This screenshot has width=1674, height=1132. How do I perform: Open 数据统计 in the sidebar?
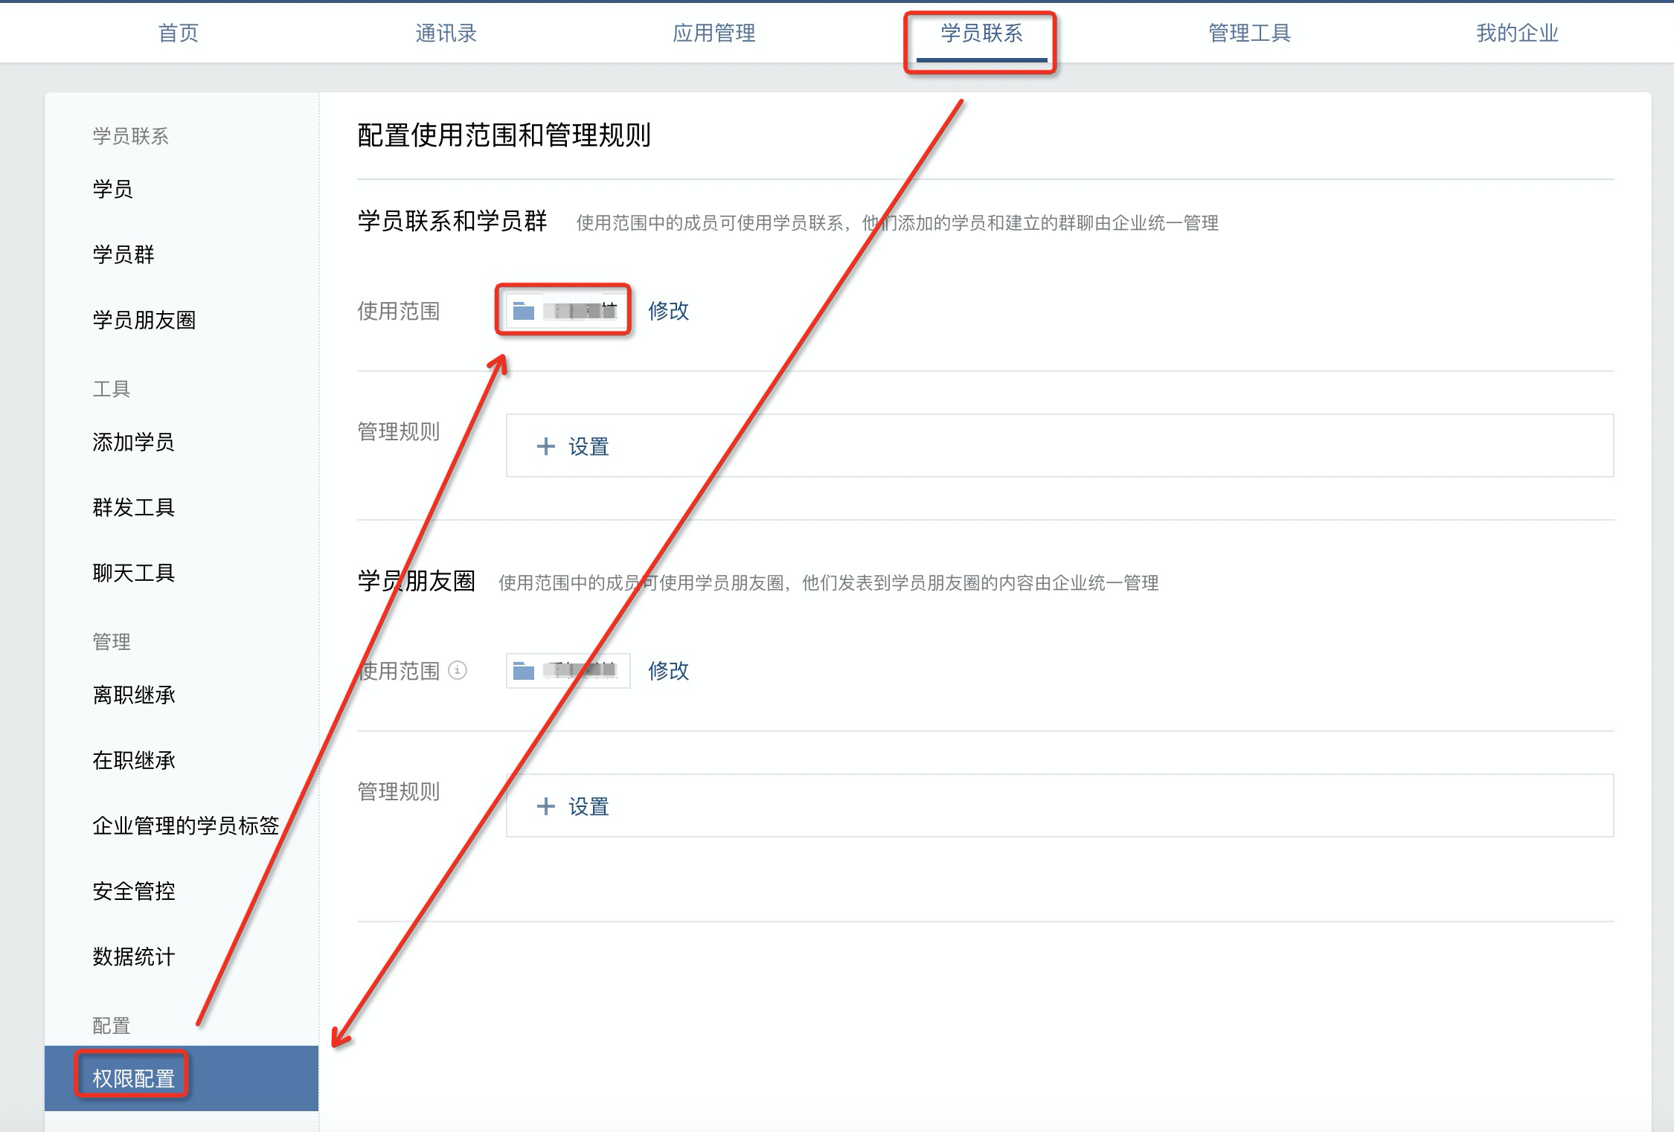pos(134,956)
